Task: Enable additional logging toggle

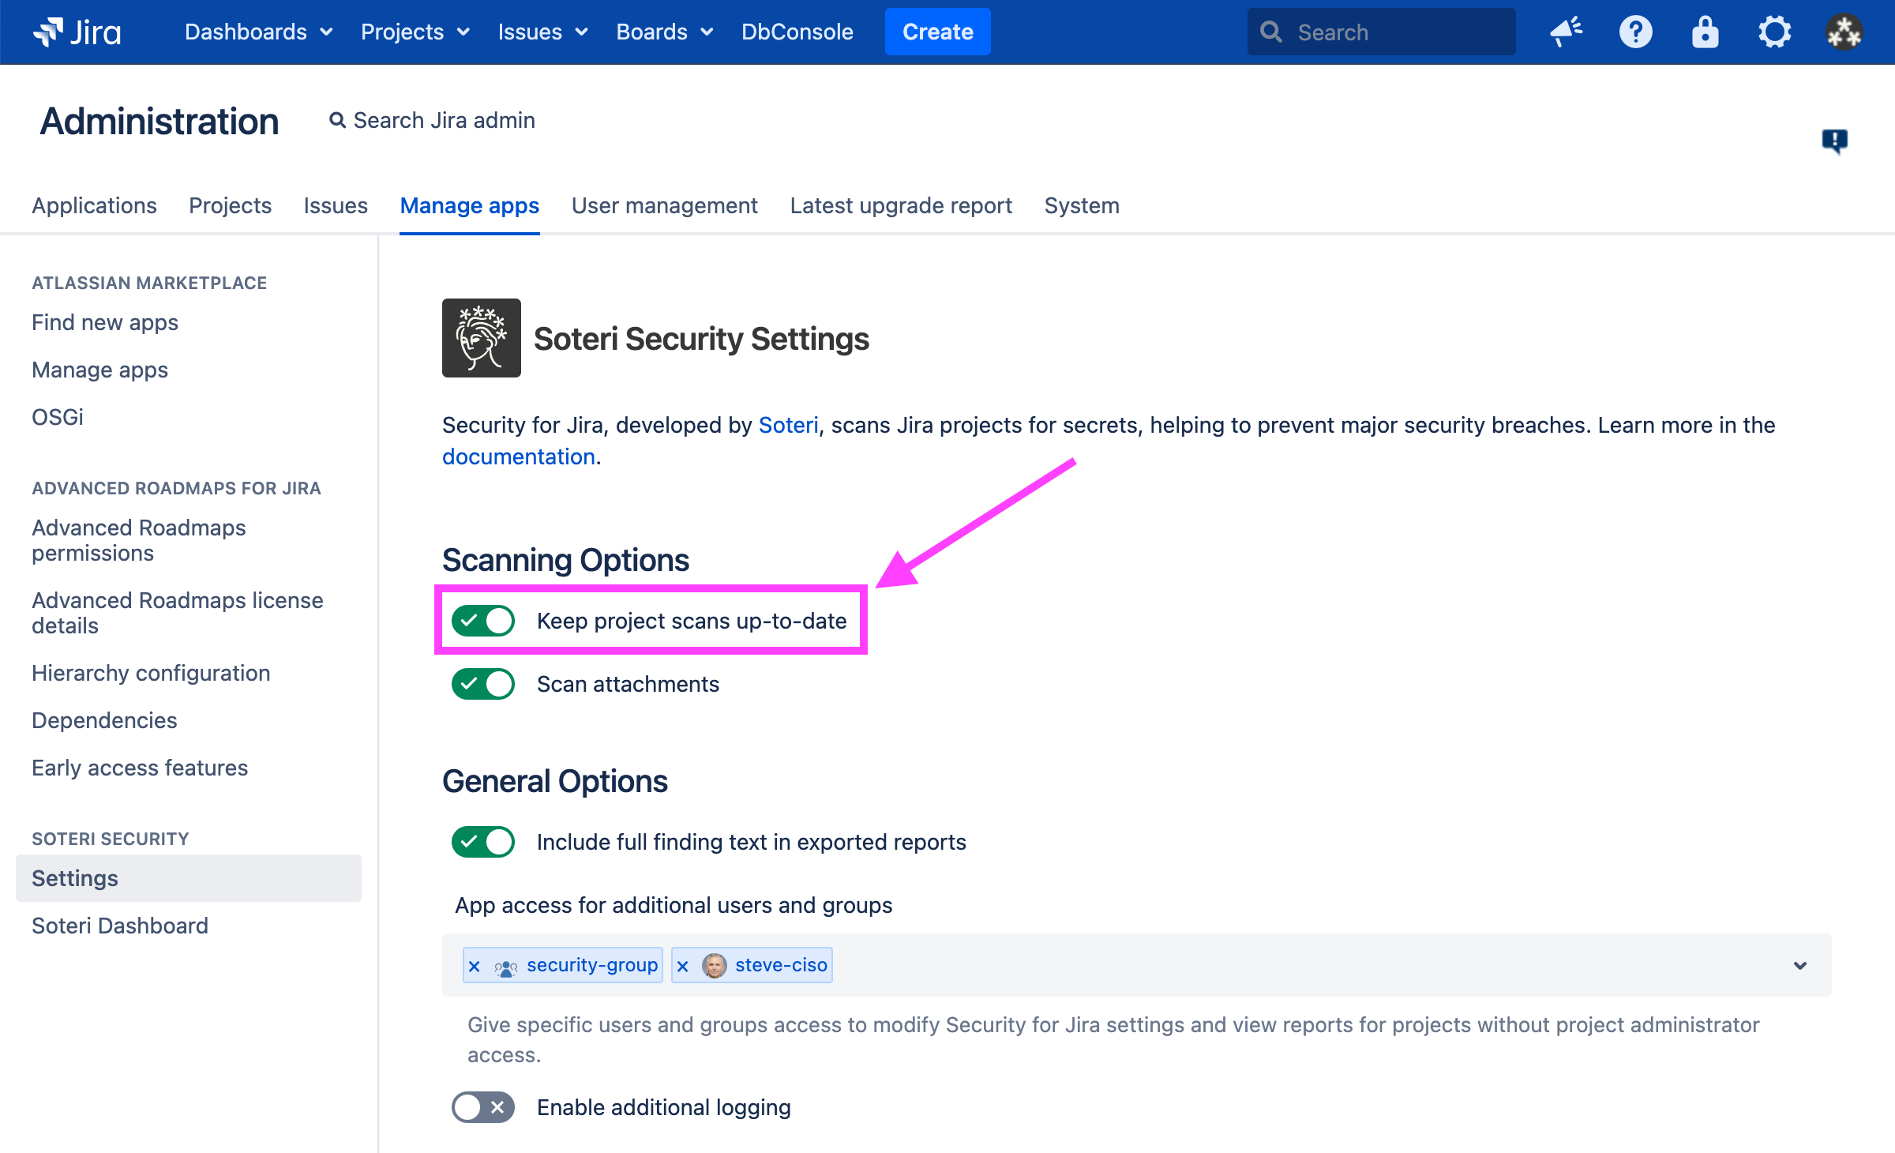Action: click(x=483, y=1107)
